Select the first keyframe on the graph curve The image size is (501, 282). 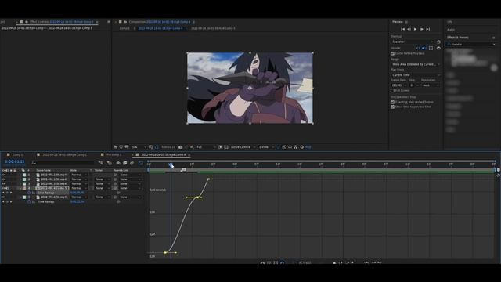[165, 252]
